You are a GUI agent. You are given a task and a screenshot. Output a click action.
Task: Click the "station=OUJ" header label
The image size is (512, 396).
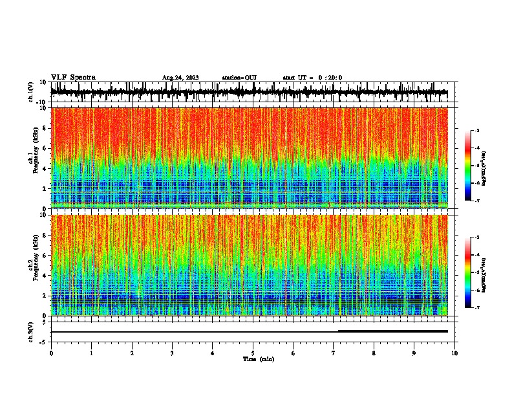click(239, 78)
